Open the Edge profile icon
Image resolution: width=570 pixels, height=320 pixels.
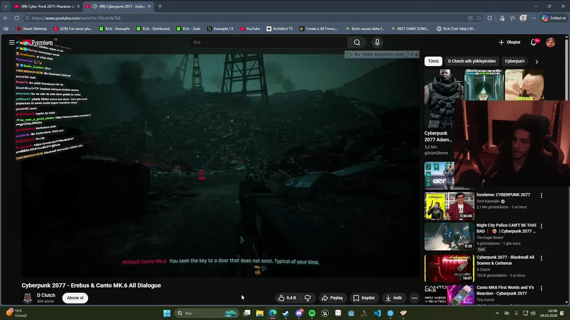523,18
